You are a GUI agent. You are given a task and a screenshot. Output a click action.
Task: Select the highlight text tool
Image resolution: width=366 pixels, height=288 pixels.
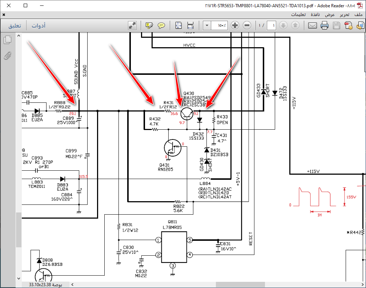pos(149,25)
